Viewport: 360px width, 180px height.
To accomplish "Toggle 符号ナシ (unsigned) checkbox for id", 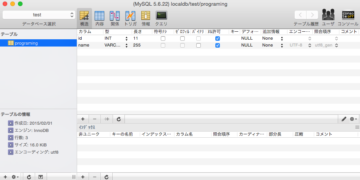I will click(163, 39).
